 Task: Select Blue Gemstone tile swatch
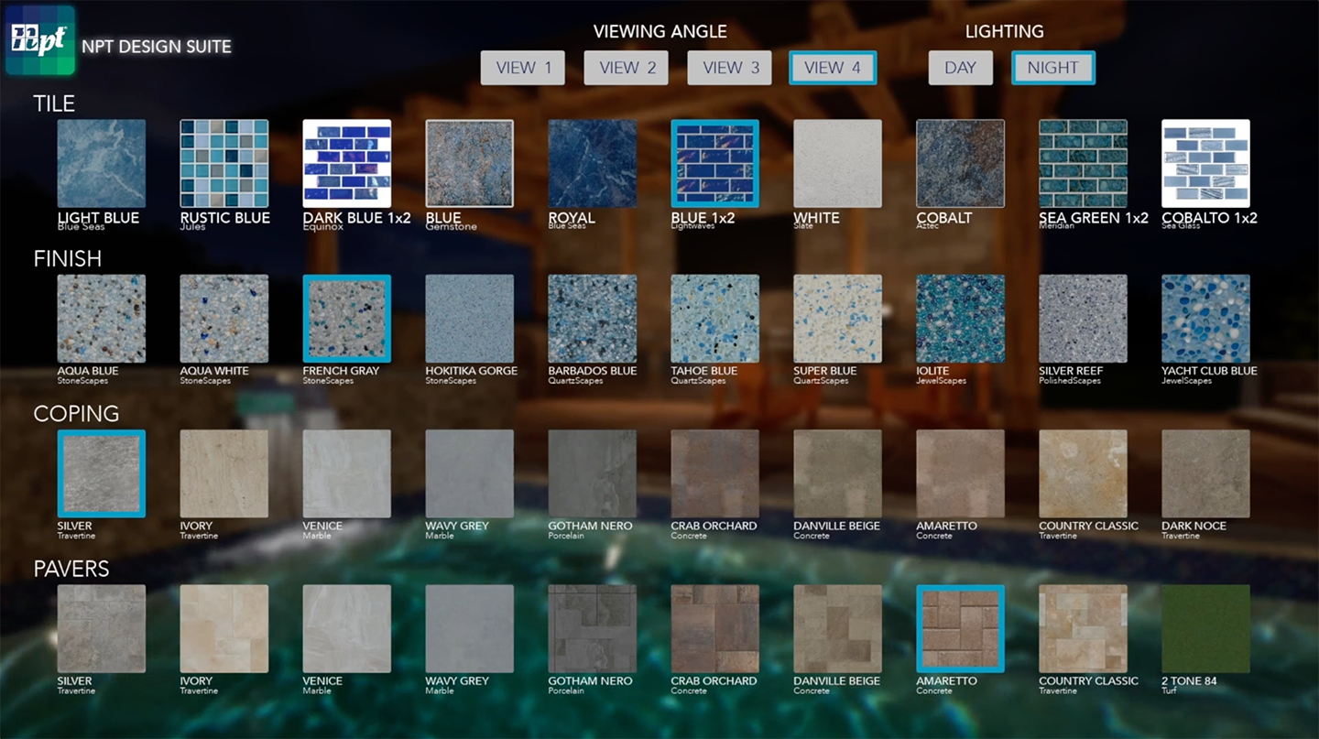[470, 164]
